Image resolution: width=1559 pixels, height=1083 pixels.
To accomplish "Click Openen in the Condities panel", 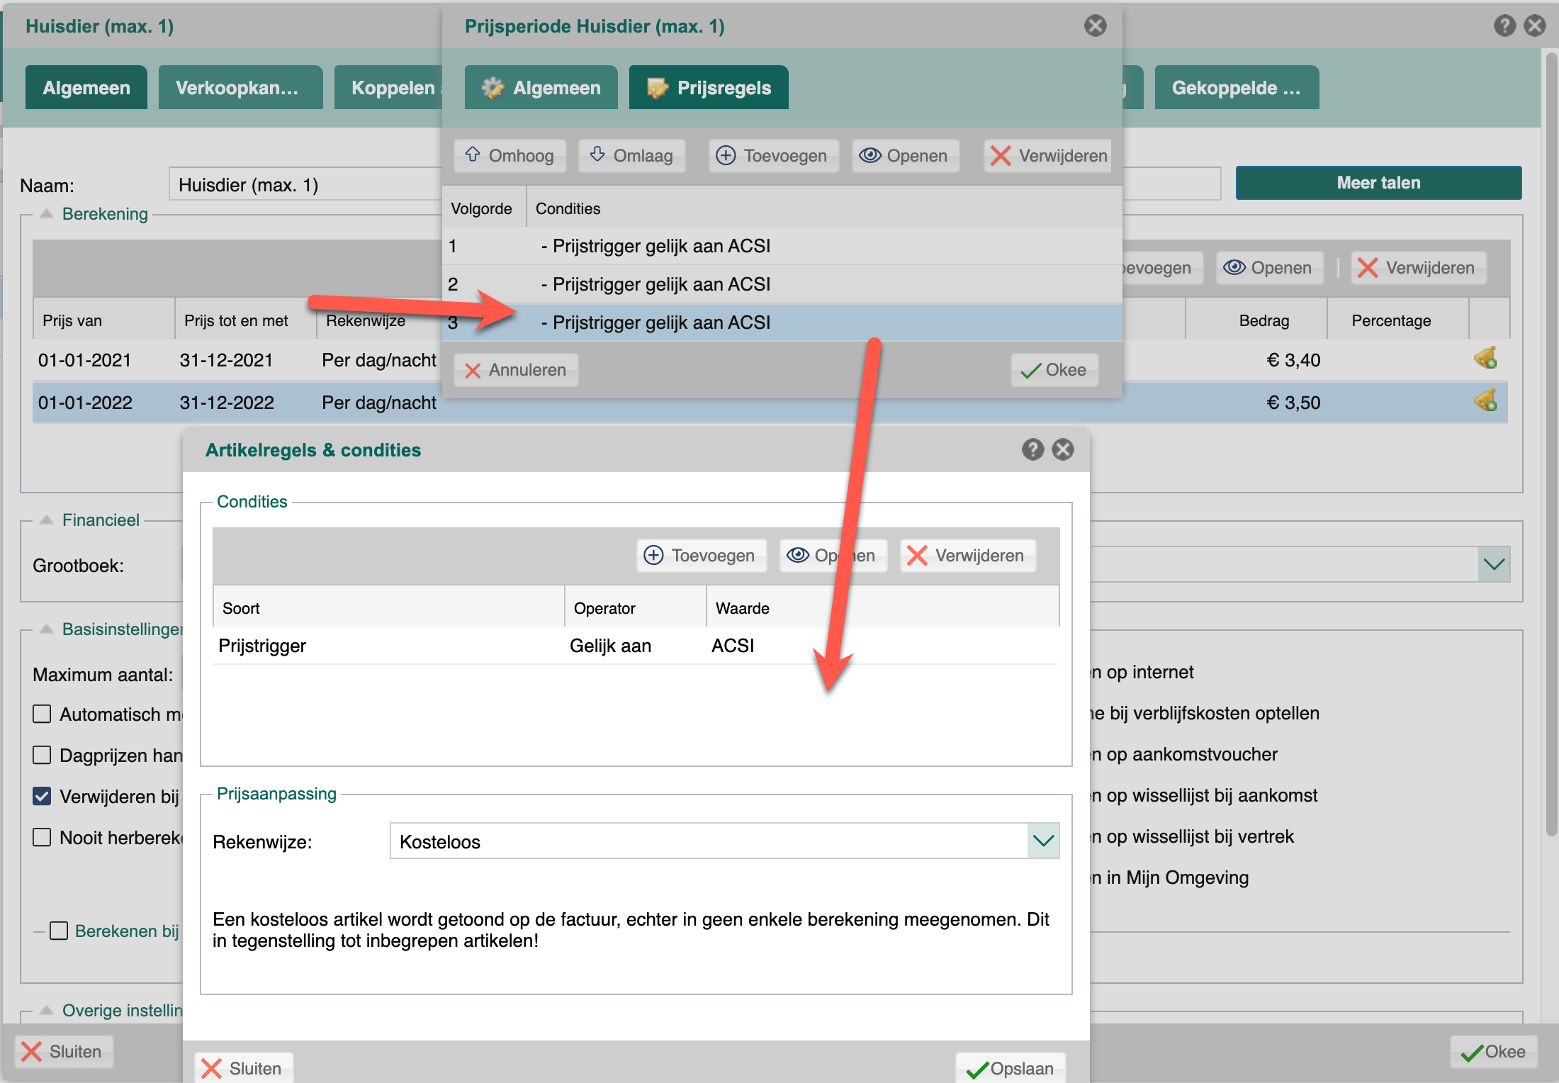I will click(x=833, y=556).
